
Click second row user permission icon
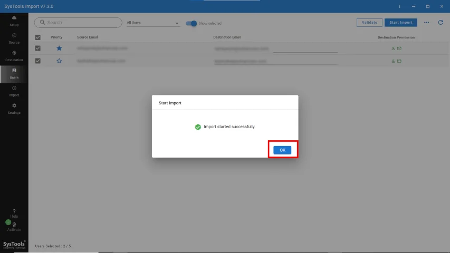(x=393, y=61)
